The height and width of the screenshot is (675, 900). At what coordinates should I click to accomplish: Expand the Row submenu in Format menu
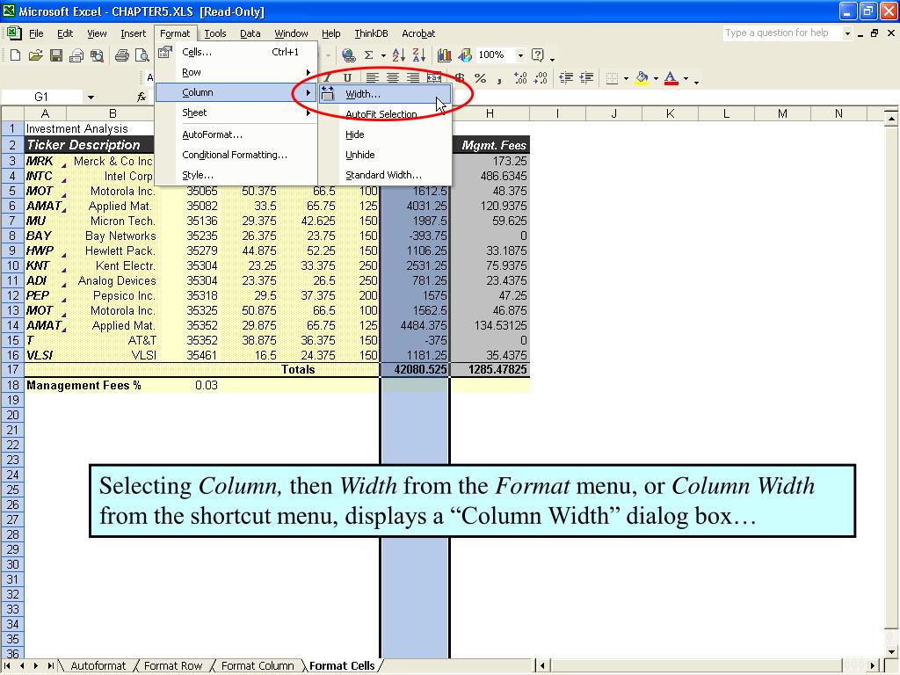[236, 72]
